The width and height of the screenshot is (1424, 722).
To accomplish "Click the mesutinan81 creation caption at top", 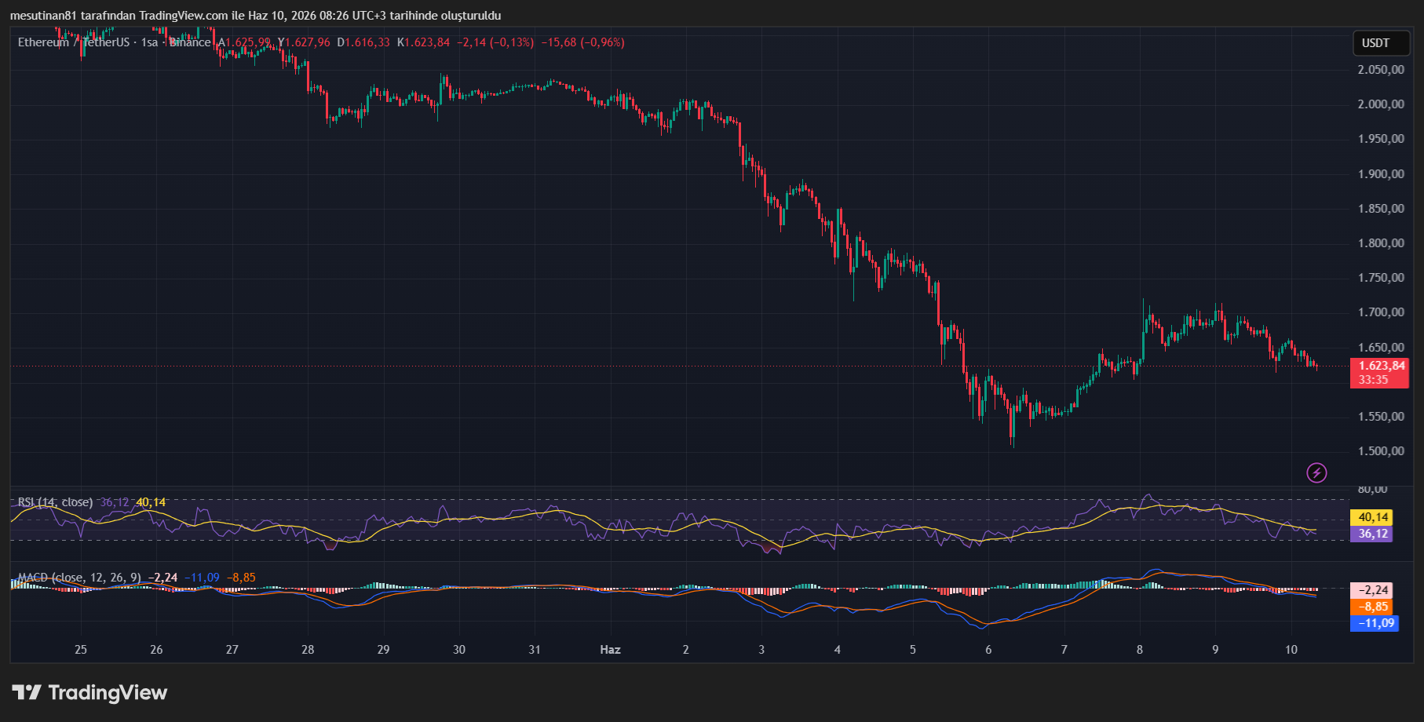I will point(255,16).
